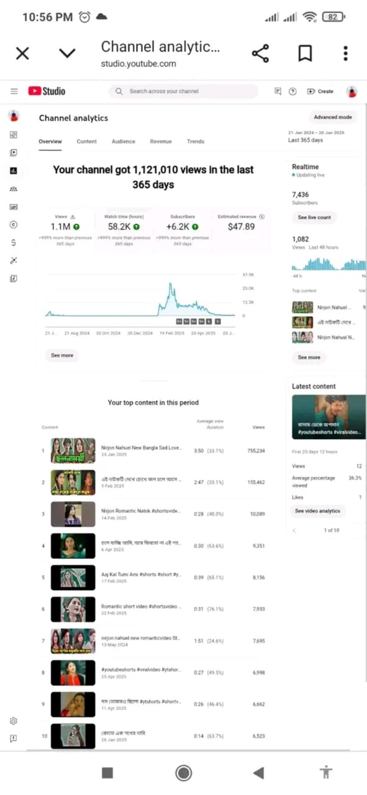Open thumbnail of video with 6,662 views

73,704
